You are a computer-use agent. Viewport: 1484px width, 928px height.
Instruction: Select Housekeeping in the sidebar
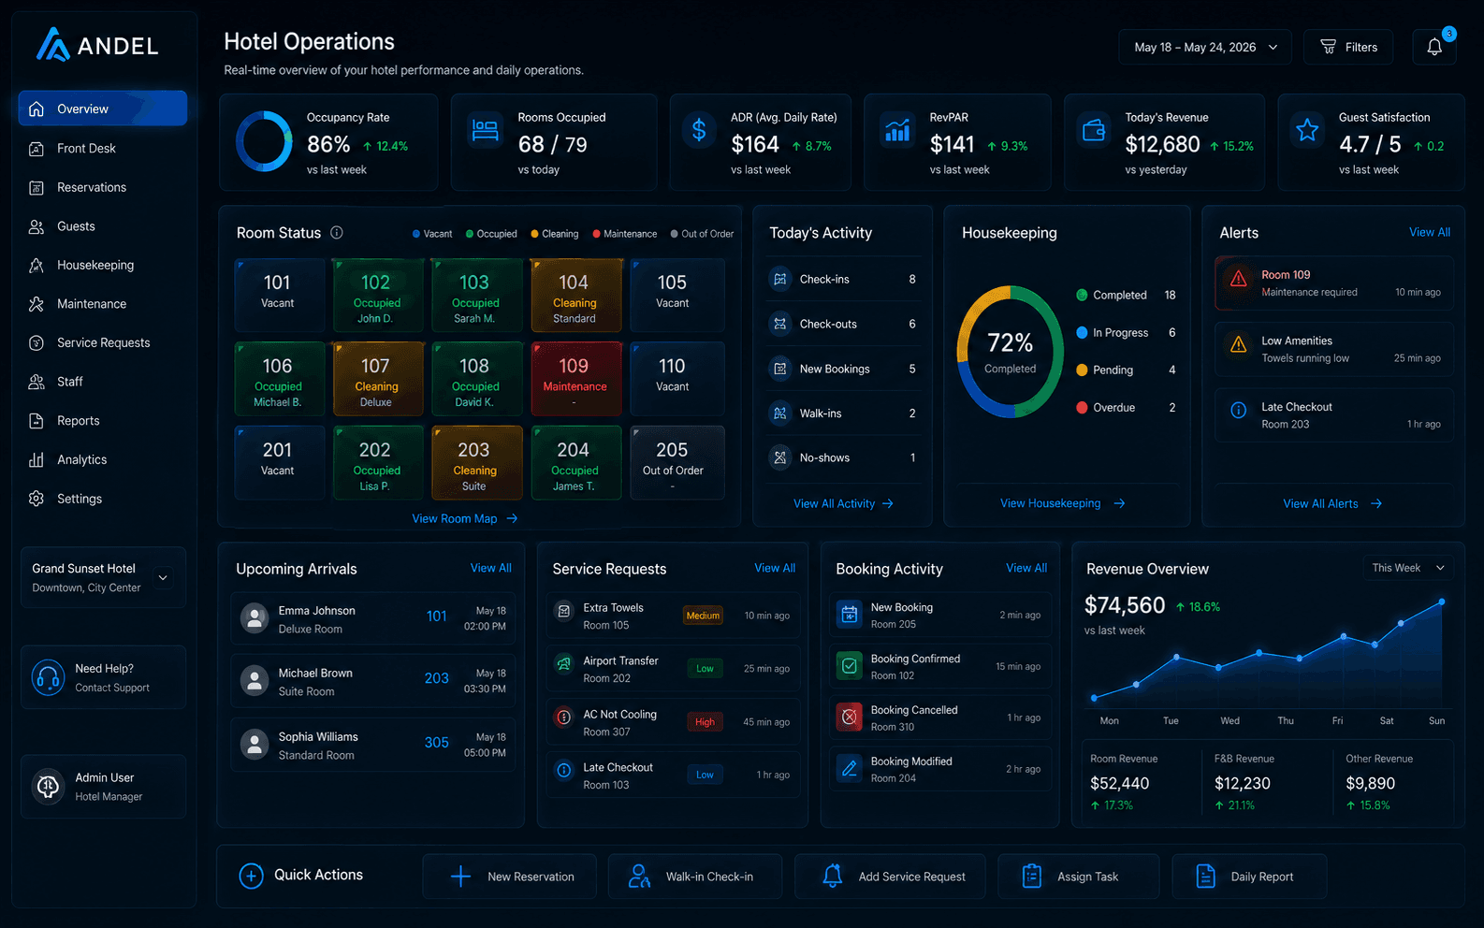103,265
